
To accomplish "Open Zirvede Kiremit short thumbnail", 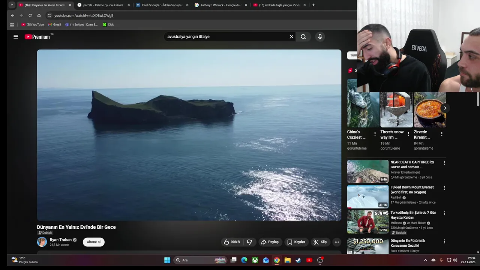I will (430, 109).
